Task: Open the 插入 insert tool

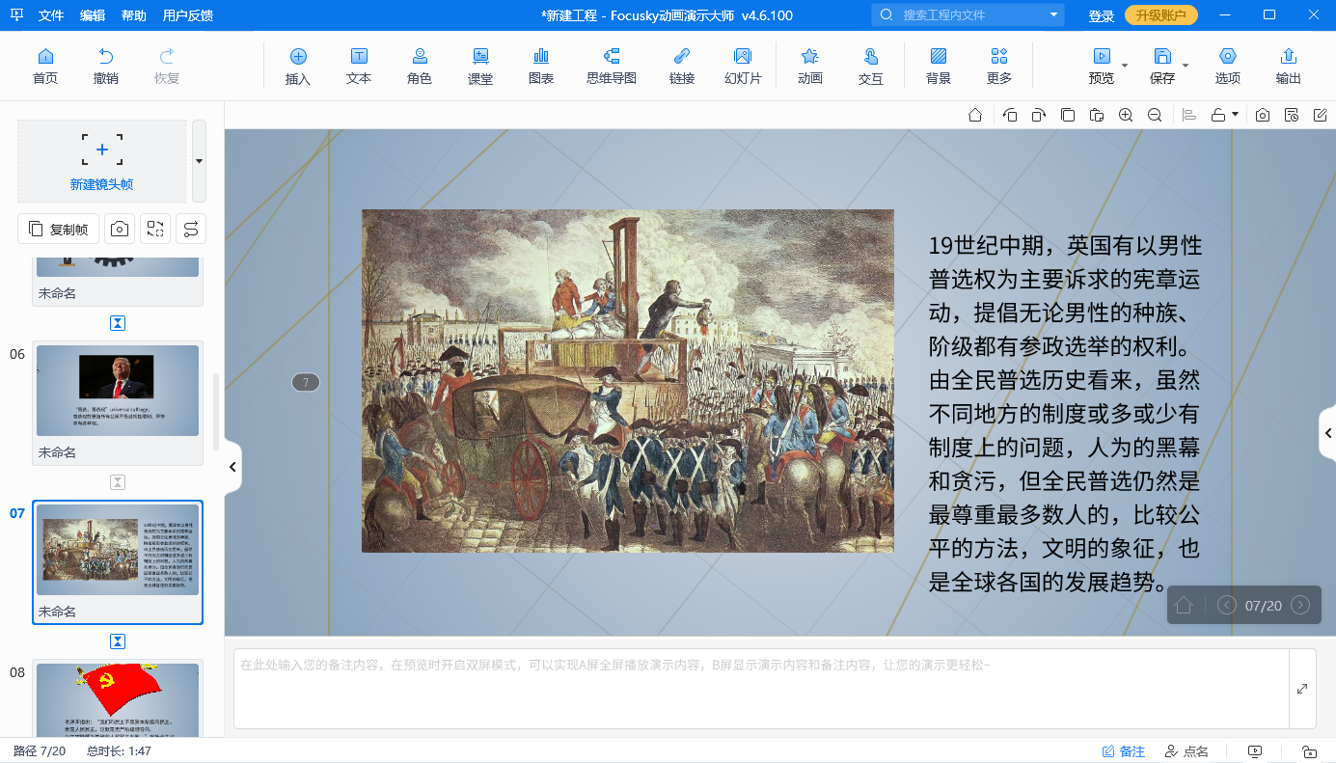Action: tap(298, 67)
